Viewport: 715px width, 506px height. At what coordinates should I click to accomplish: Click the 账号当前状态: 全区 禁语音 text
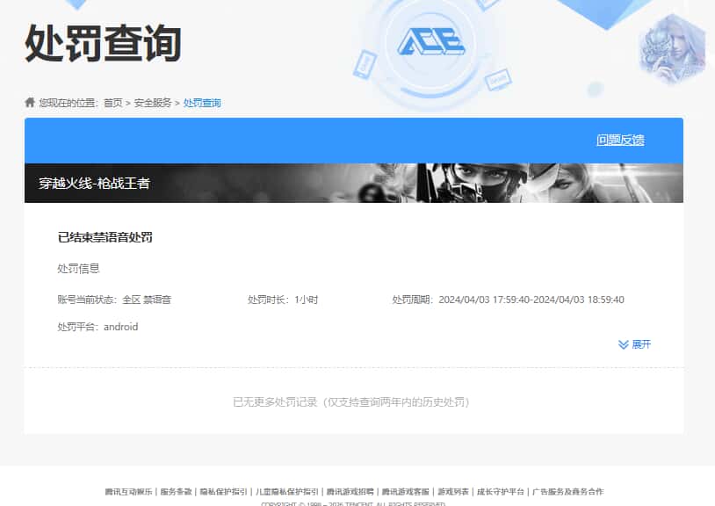(x=114, y=300)
